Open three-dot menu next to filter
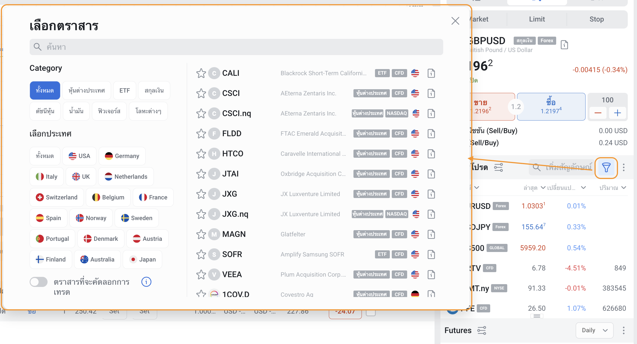Image resolution: width=637 pixels, height=344 pixels. coord(624,168)
